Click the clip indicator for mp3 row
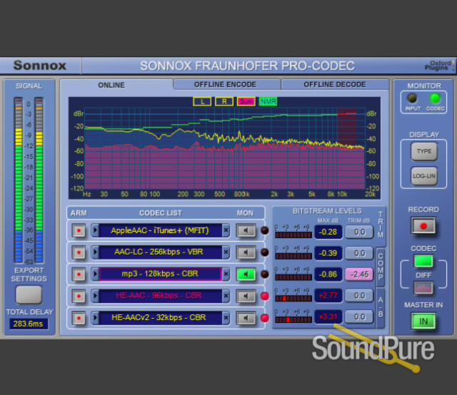 (265, 275)
